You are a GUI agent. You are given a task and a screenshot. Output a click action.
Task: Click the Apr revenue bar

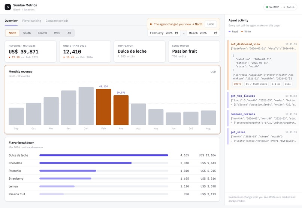(x=139, y=114)
